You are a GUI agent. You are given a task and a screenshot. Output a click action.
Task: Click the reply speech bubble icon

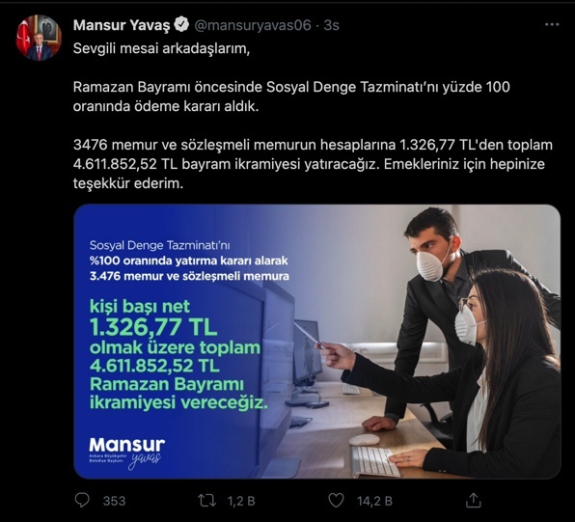pos(82,500)
